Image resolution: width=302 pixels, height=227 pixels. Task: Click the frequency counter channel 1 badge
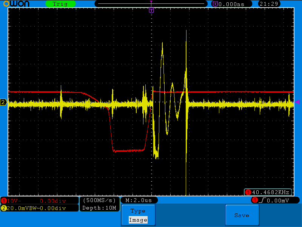click(x=248, y=192)
